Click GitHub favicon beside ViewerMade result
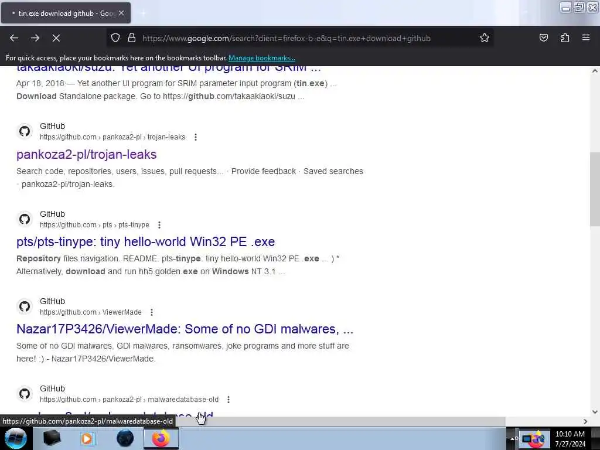This screenshot has height=450, width=600. click(25, 306)
